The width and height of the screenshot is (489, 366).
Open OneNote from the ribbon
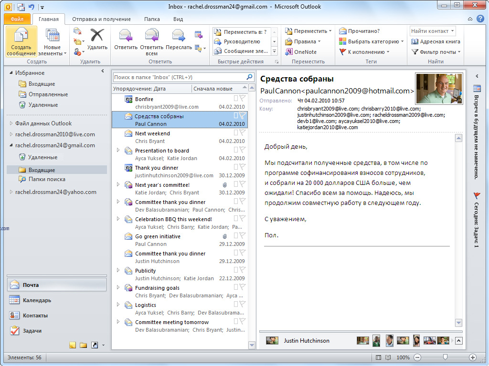pos(301,52)
